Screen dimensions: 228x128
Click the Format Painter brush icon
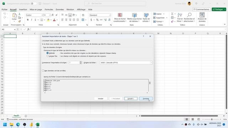[x=20, y=21]
